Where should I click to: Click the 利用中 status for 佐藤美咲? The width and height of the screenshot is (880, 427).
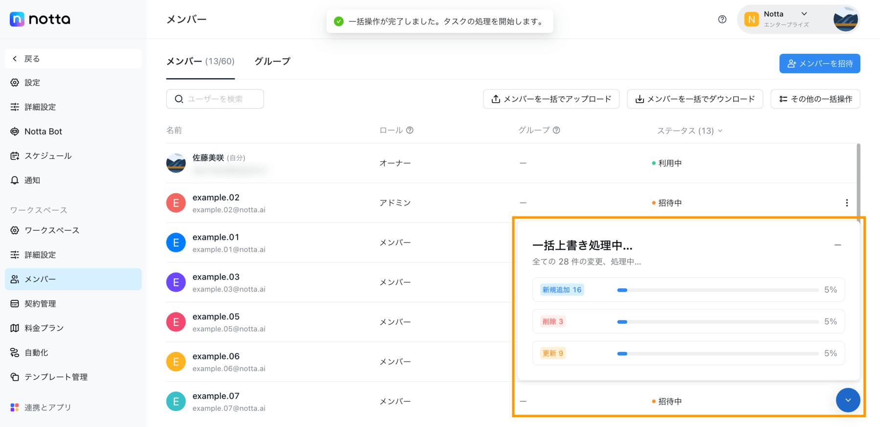[x=667, y=163]
